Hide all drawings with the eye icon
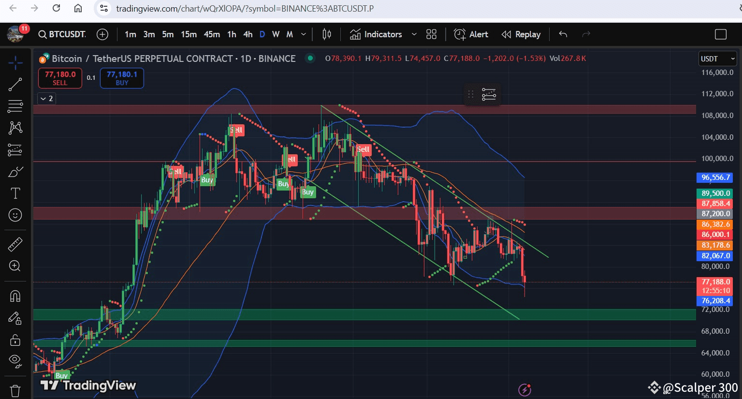Screen dimensions: 742x399 15,360
